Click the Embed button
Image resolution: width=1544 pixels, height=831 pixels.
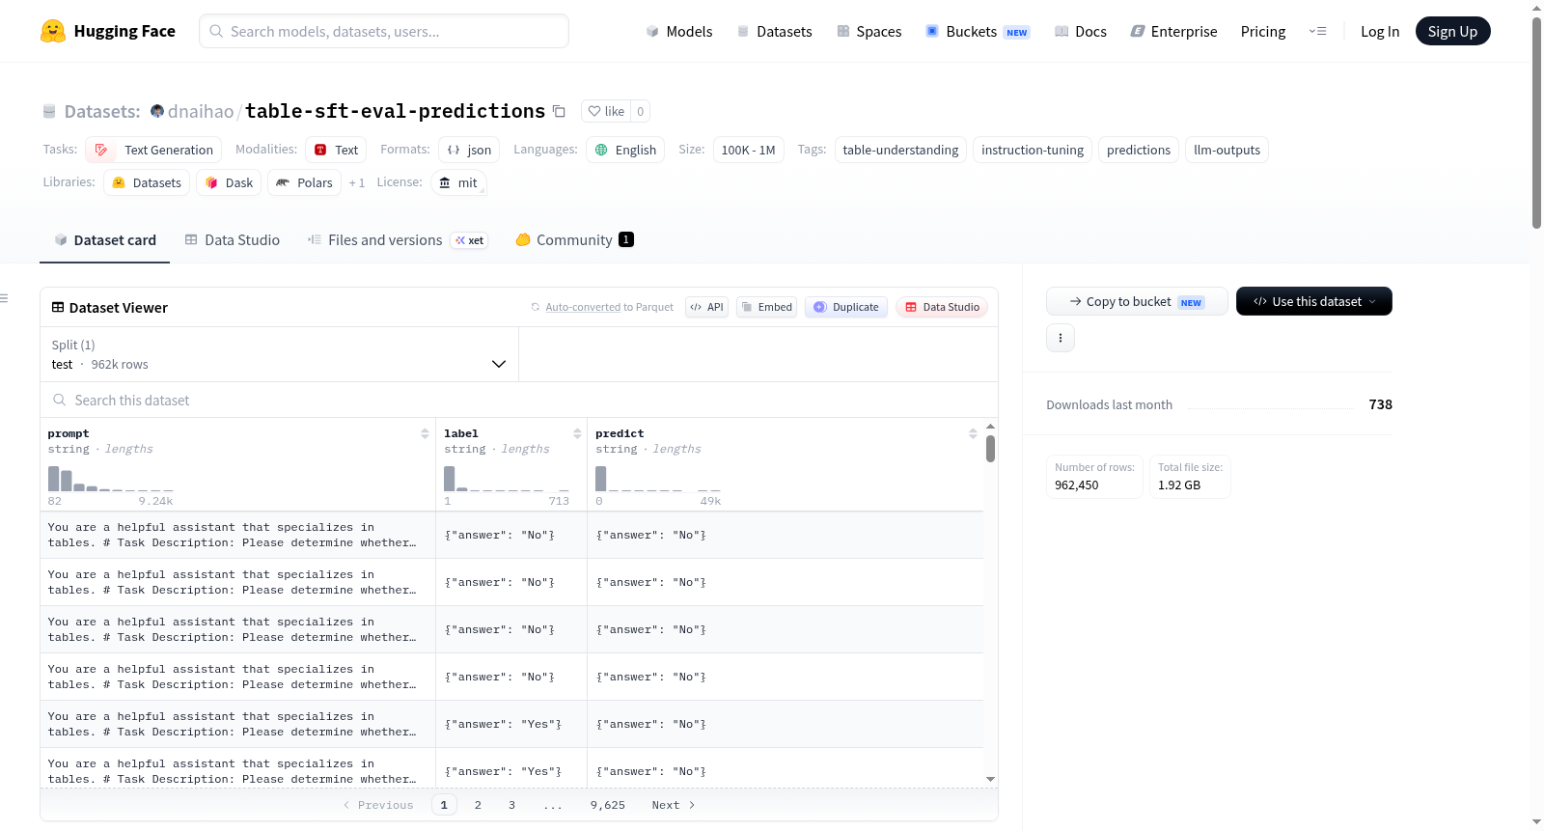pos(767,307)
